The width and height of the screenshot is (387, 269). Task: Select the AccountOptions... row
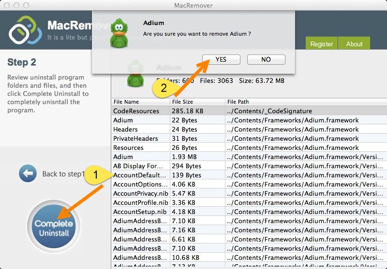249,184
